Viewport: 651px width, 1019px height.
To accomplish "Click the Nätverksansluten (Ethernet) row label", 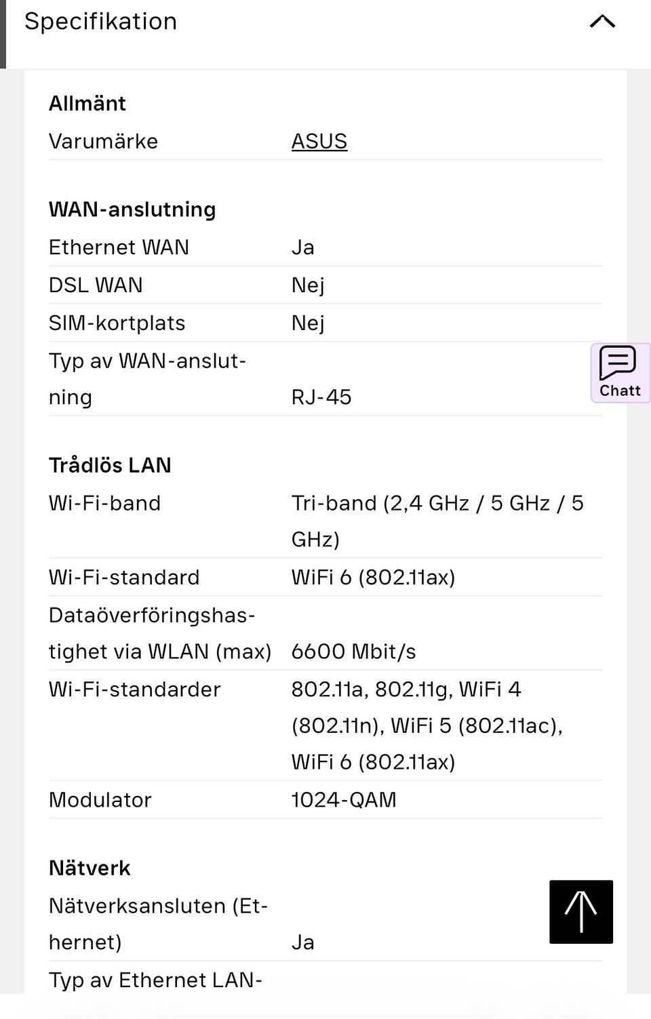I will [158, 923].
